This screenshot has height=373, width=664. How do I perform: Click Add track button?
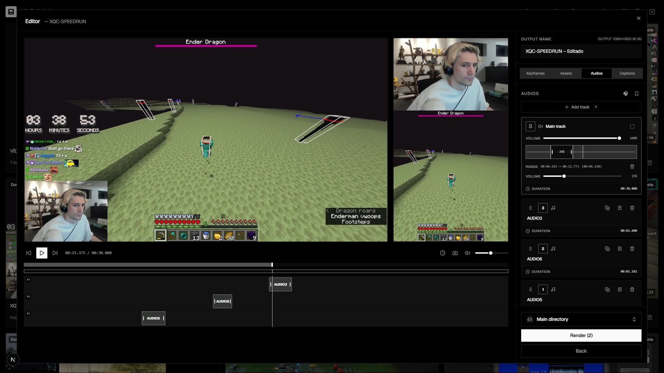tap(581, 107)
